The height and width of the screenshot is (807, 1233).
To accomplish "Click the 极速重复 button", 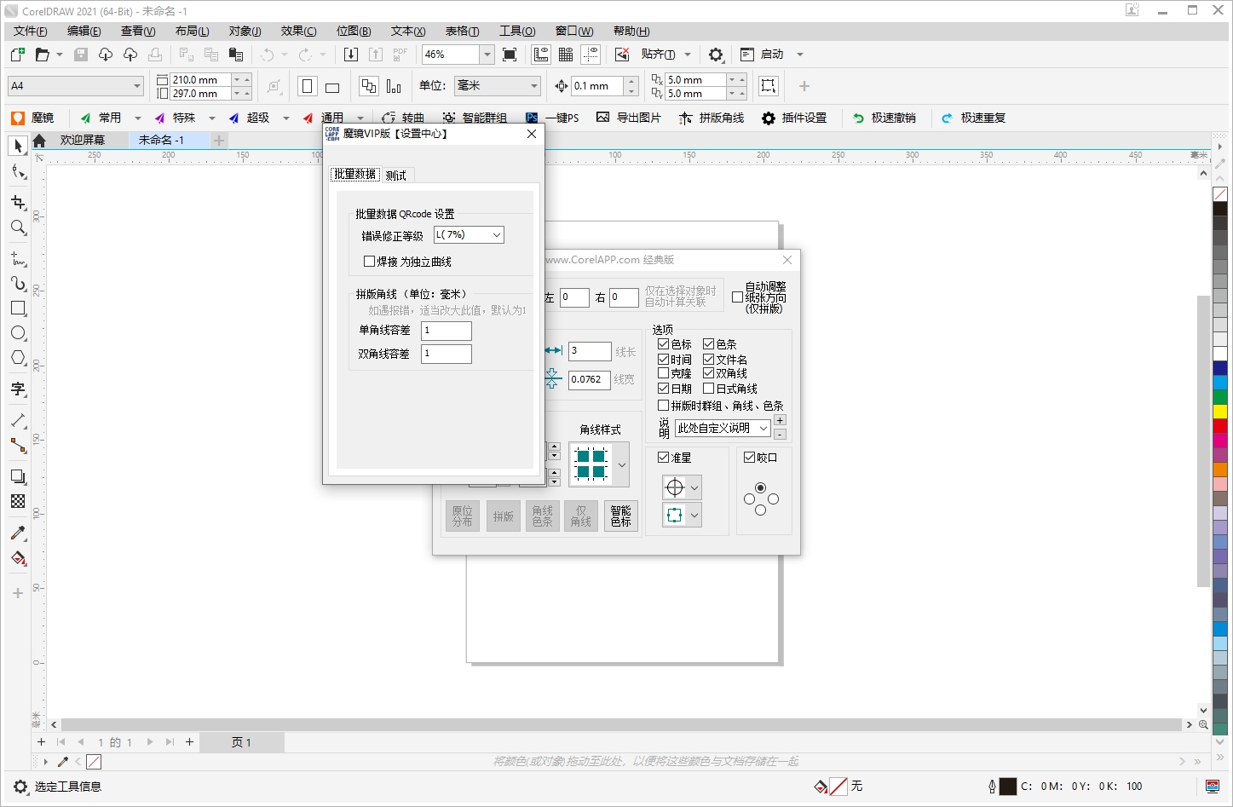I will tap(973, 118).
